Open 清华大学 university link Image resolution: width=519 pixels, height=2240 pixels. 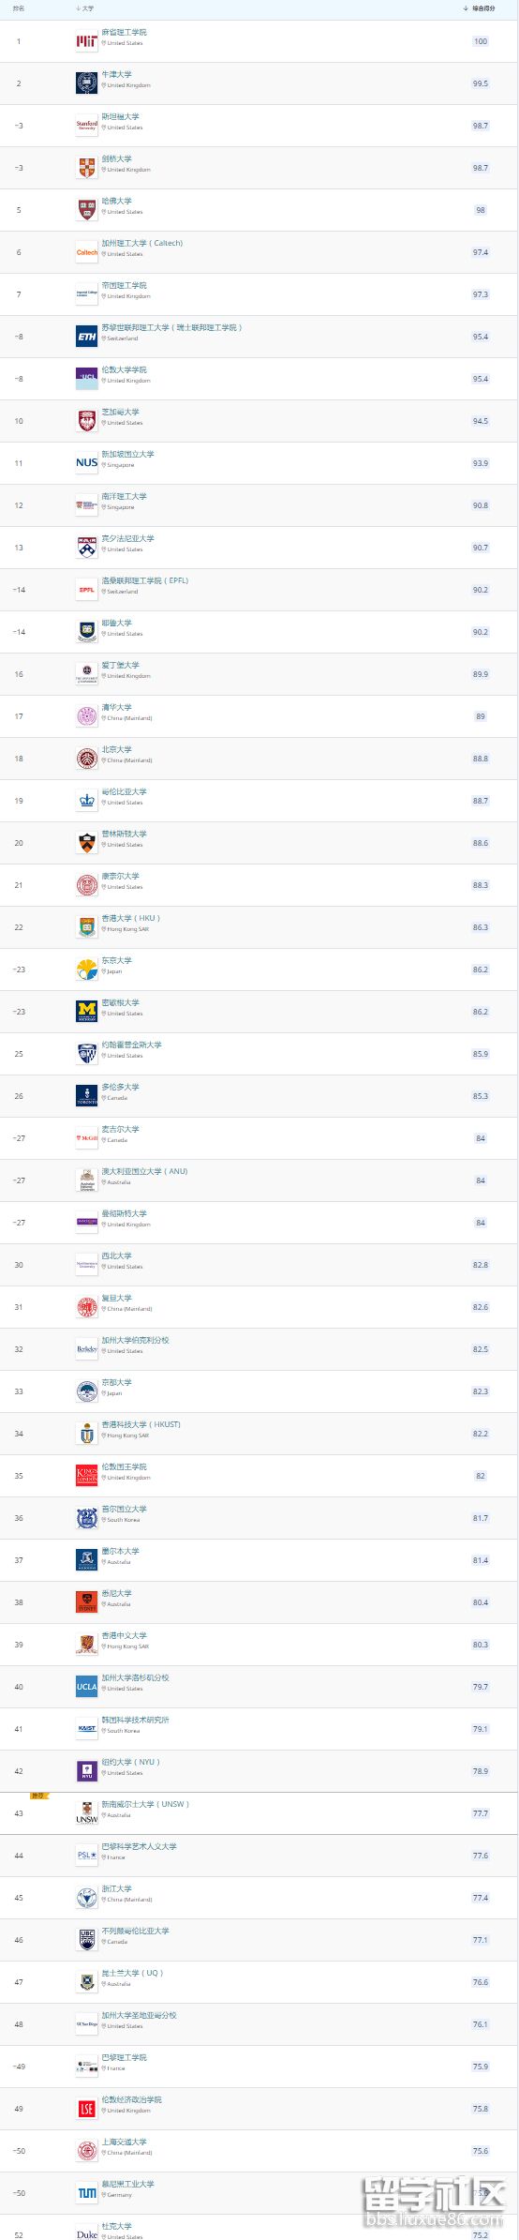click(117, 707)
